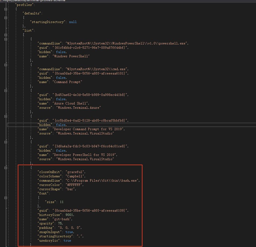Click the "Command Prompt" name value
The height and width of the screenshot is (247, 256).
click(x=67, y=82)
